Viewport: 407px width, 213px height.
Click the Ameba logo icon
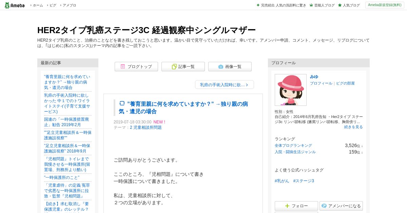[x=14, y=5]
